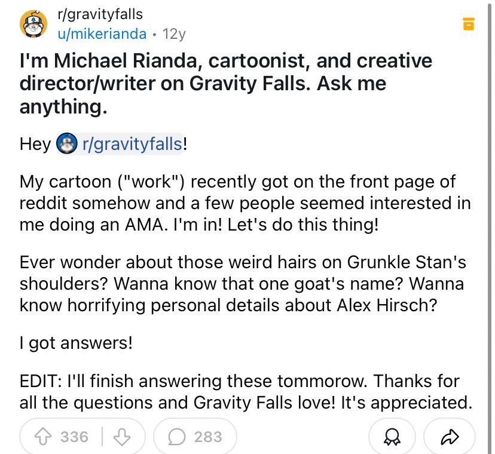Click the small subreddit icon beside Hey

(68, 144)
